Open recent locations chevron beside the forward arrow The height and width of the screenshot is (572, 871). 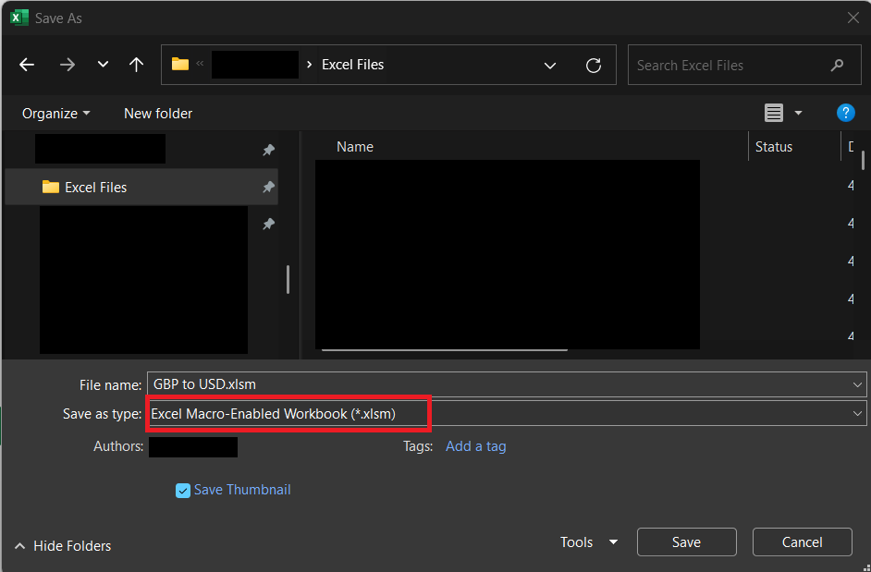[x=103, y=65]
